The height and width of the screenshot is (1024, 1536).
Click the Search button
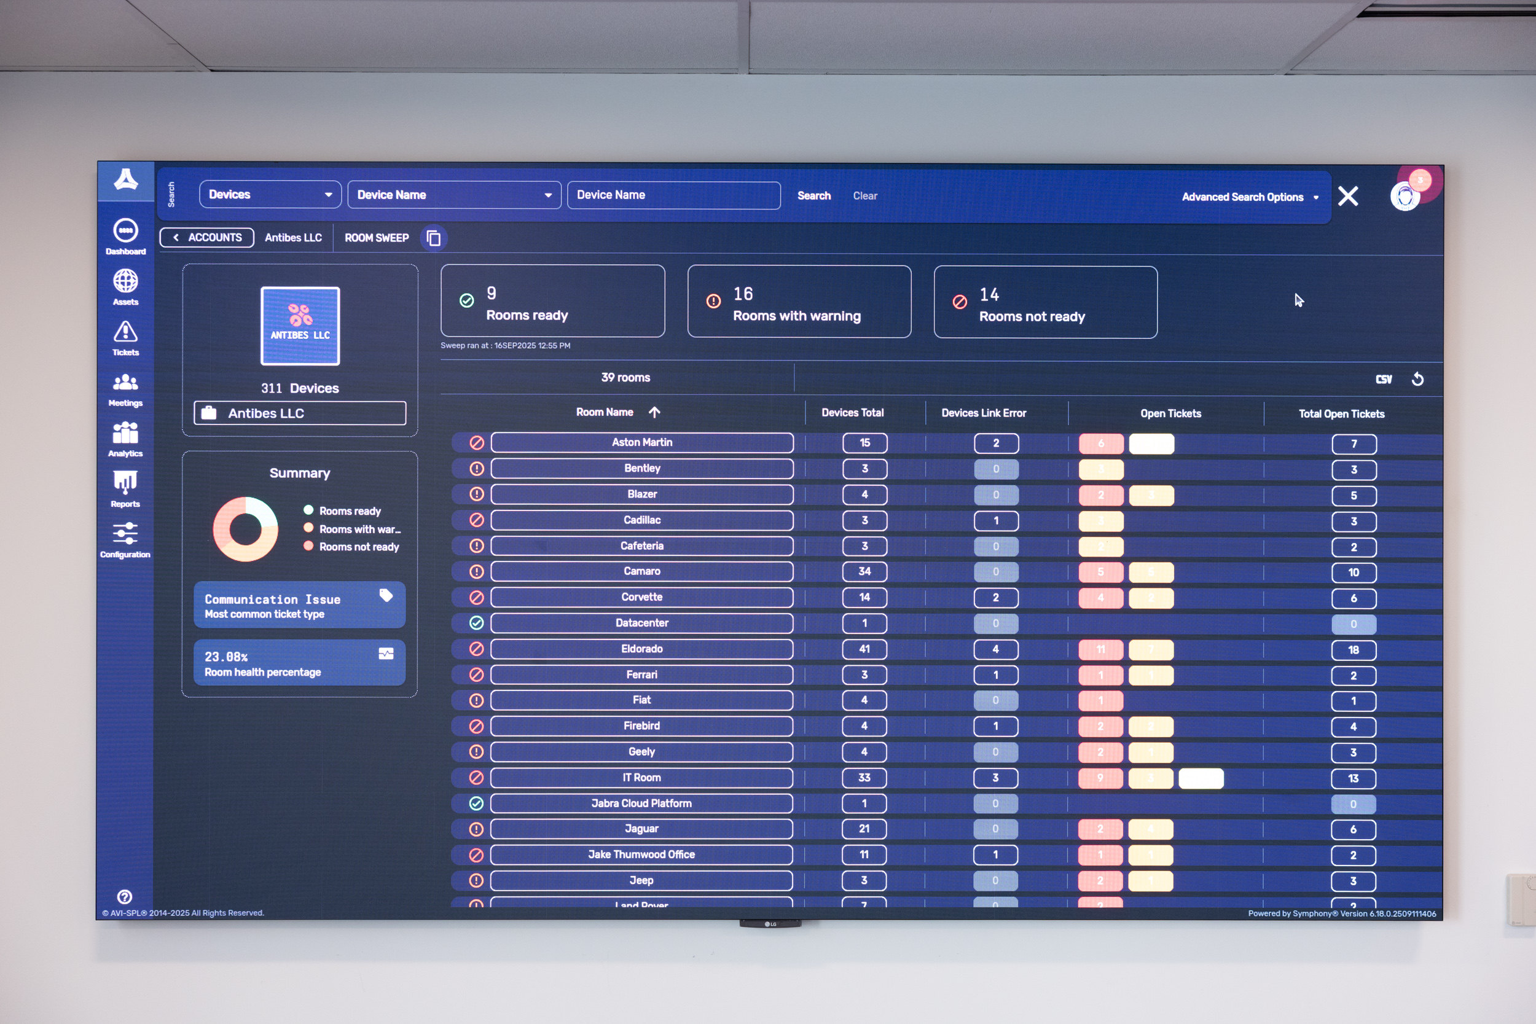(x=814, y=196)
